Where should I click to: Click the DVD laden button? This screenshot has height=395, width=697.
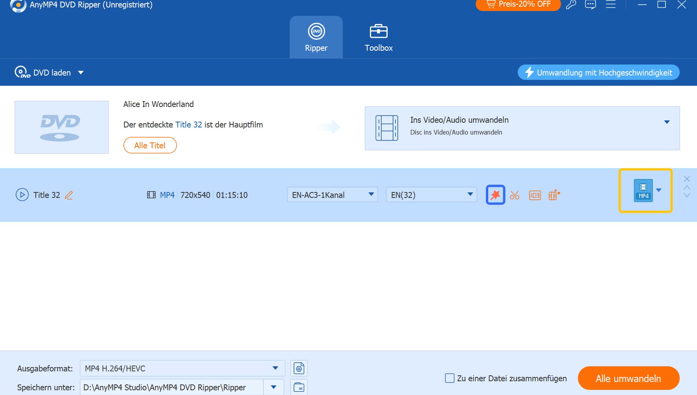[x=43, y=72]
